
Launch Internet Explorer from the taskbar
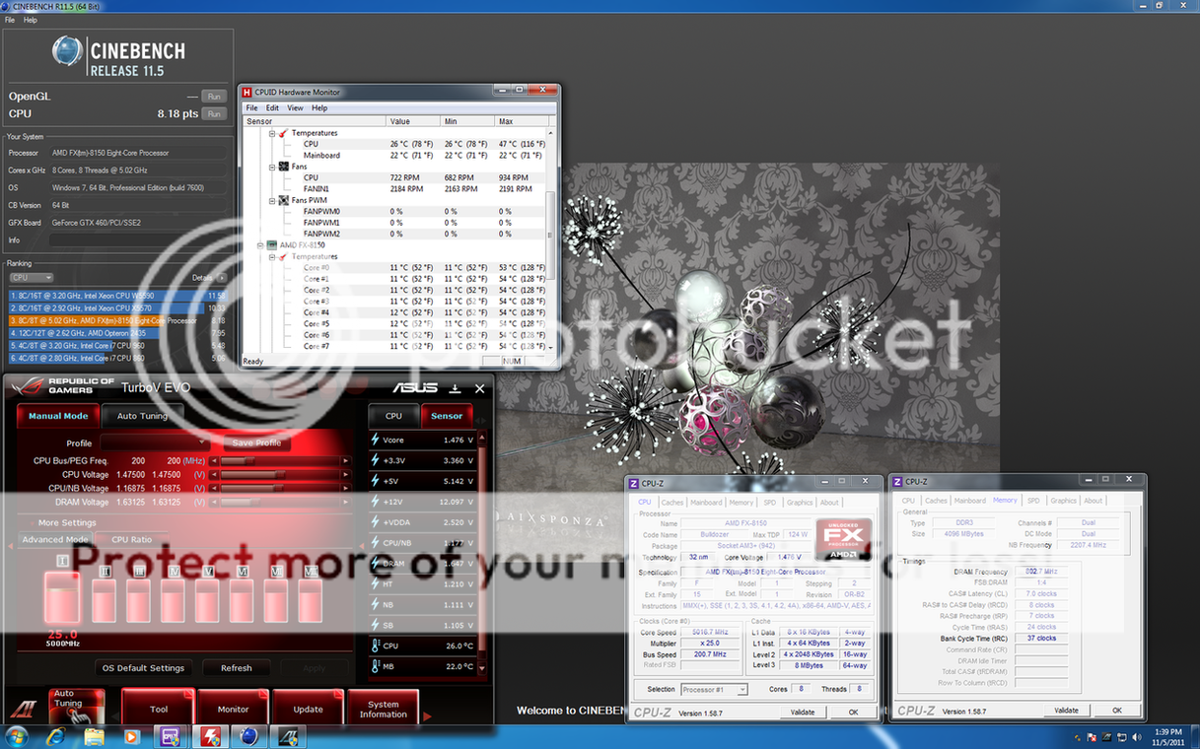click(x=56, y=736)
